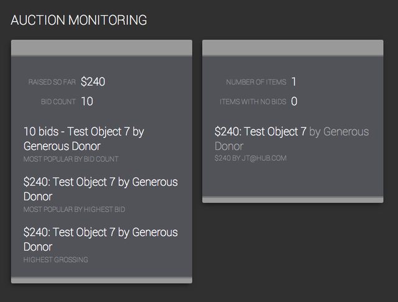
Task: Open the item above Most Popular by Highest Bid
Action: tap(100, 189)
